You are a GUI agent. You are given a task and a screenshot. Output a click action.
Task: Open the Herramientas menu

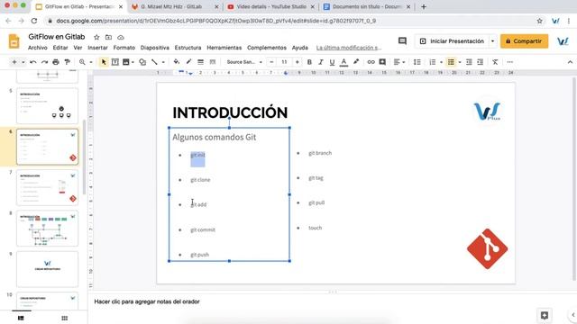click(224, 48)
